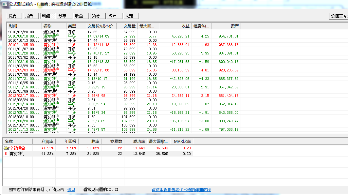This screenshot has height=195, width=348.
Task: Select the 2011/03/02 trade row
Action: pos(124,57)
